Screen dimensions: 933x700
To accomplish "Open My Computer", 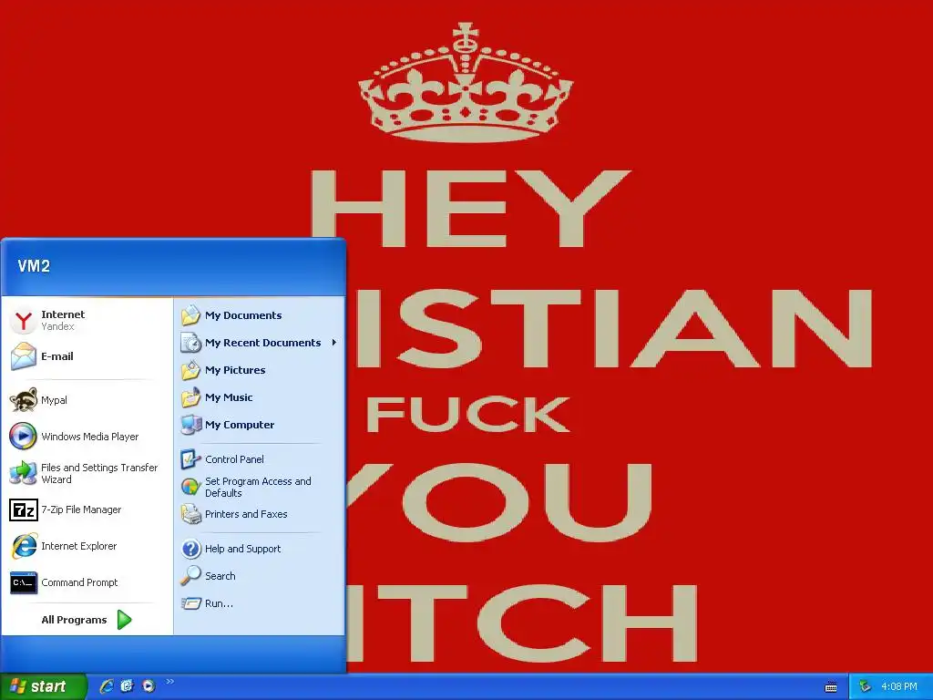I will pyautogui.click(x=260, y=425).
